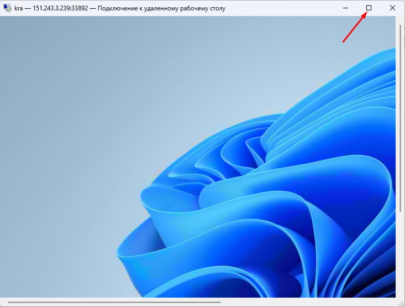This screenshot has height=307, width=405.
Task: Click the middle of the red arrow shaft
Action: pyautogui.click(x=355, y=28)
